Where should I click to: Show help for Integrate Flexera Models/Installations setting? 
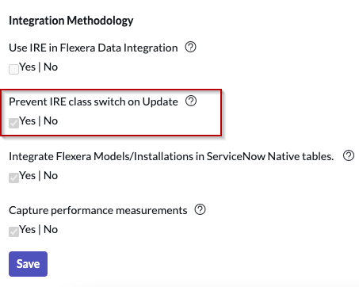click(x=349, y=155)
